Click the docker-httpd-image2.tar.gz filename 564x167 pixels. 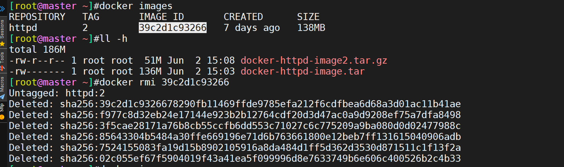click(314, 60)
